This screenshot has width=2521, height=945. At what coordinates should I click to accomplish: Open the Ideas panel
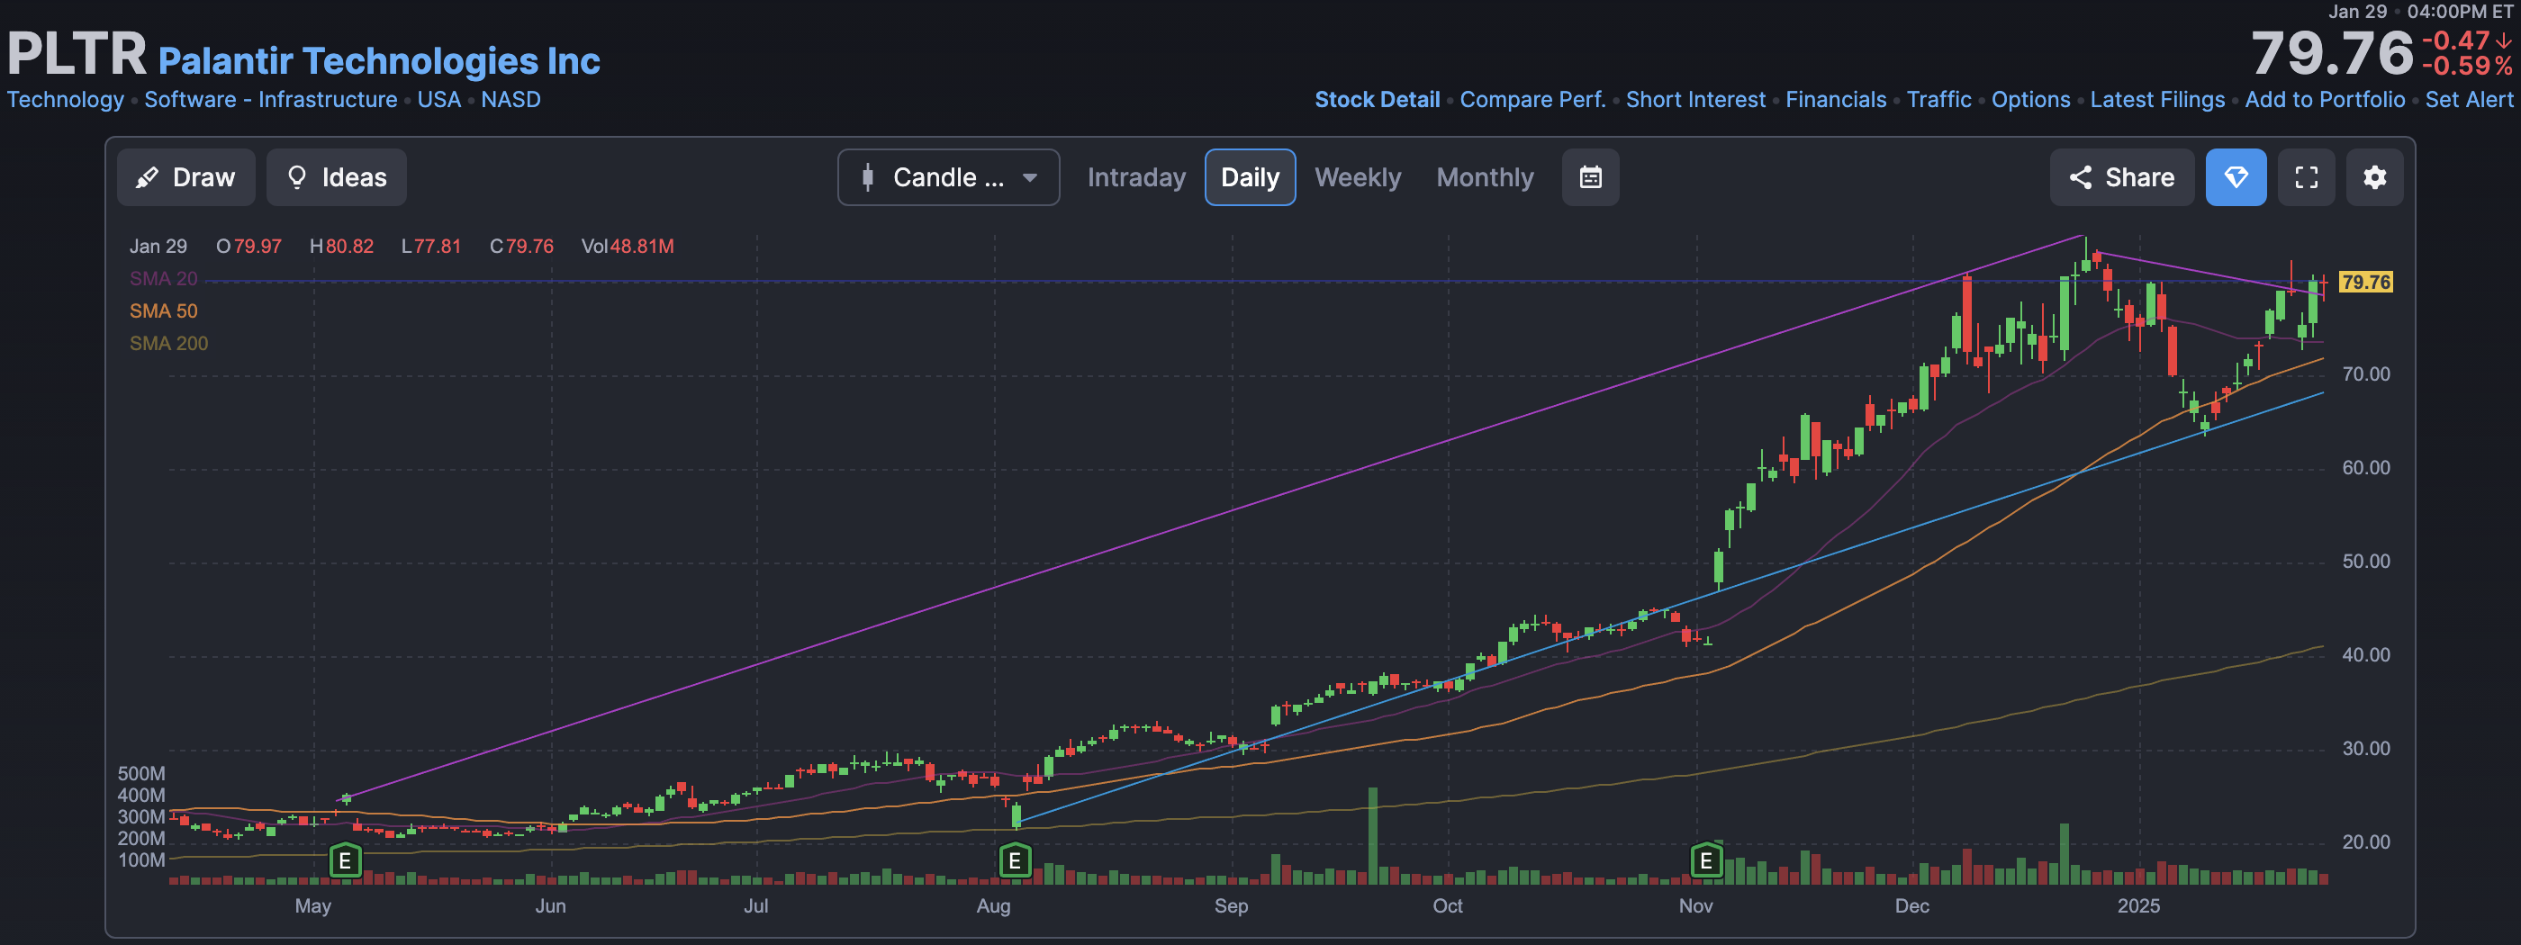pos(337,177)
